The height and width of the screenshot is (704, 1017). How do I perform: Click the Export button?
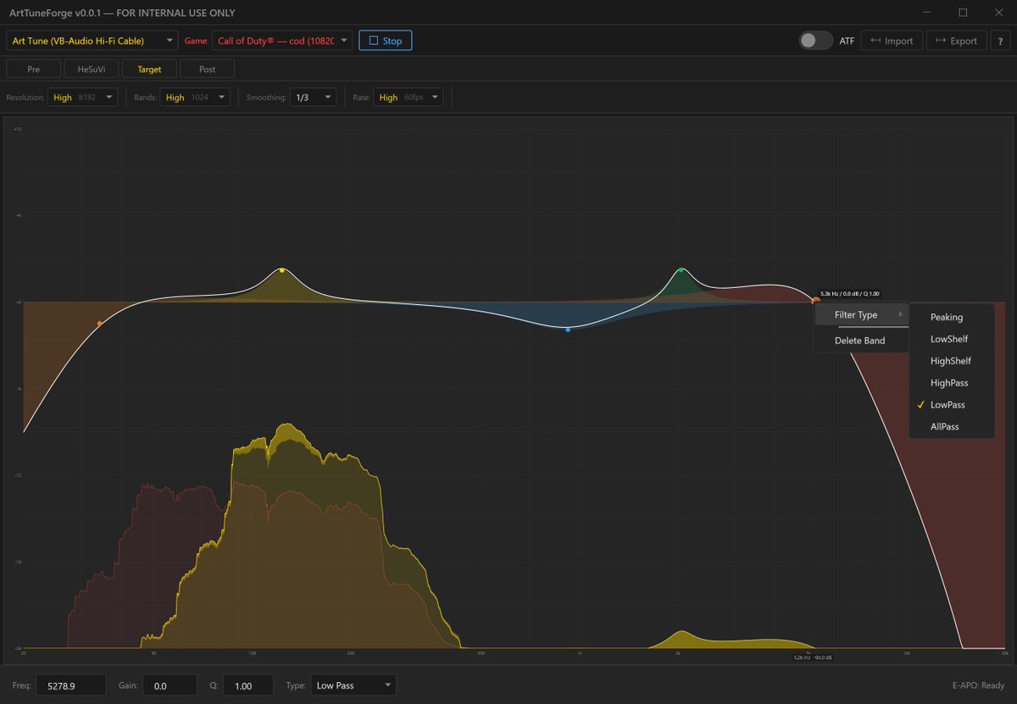tap(957, 41)
